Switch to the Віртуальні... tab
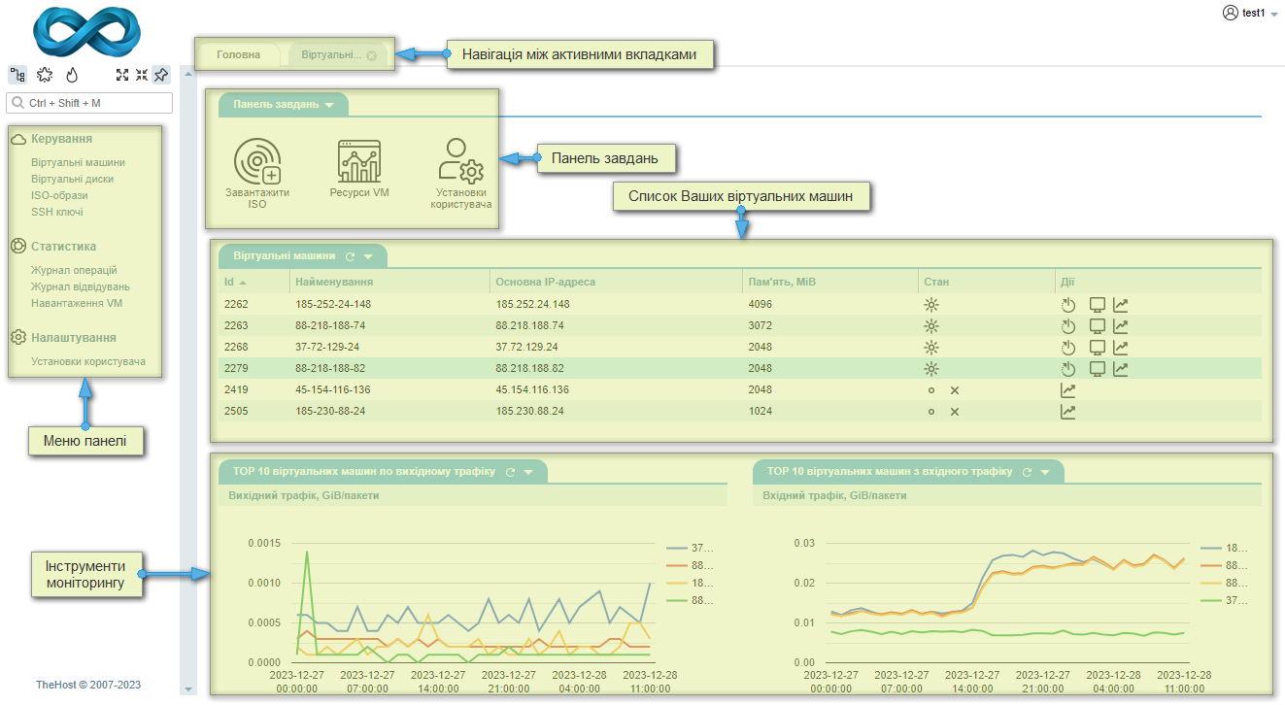1285x705 pixels. 331,55
